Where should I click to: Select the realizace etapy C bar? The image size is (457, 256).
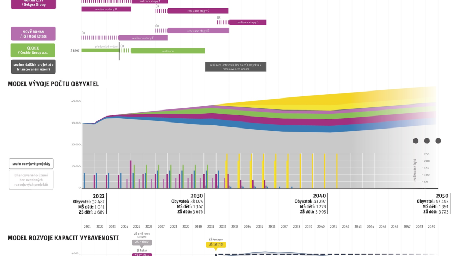click(x=198, y=11)
